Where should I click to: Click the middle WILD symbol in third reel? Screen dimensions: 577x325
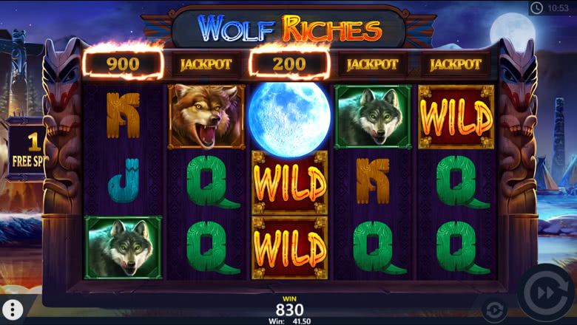(x=289, y=182)
